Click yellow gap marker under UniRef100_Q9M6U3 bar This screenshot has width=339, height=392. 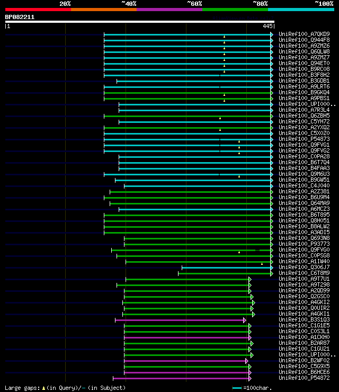pyautogui.click(x=239, y=176)
